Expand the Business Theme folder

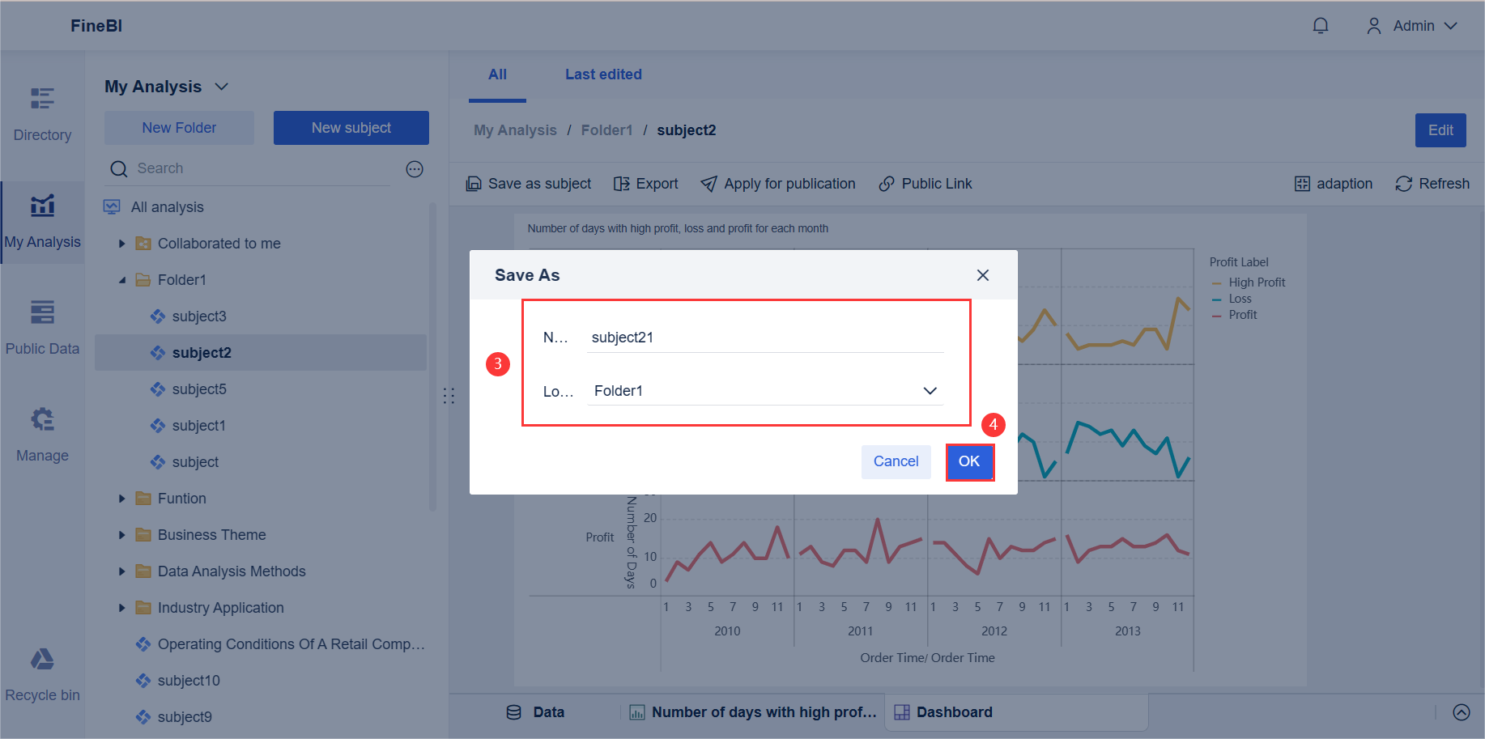pyautogui.click(x=122, y=535)
